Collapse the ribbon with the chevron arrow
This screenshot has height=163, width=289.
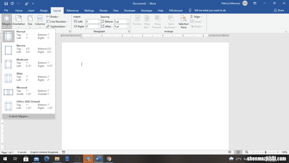(x=286, y=32)
